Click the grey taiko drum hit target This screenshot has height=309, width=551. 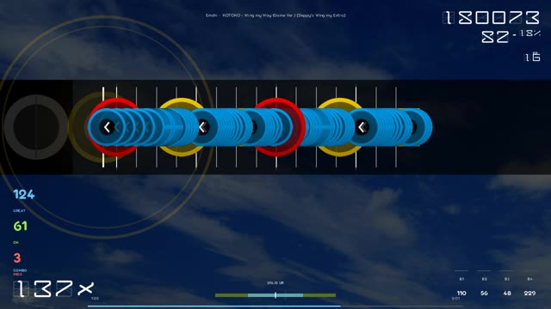pyautogui.click(x=36, y=127)
